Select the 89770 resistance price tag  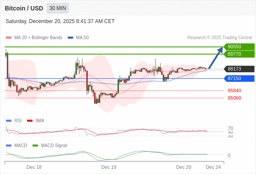239,54
